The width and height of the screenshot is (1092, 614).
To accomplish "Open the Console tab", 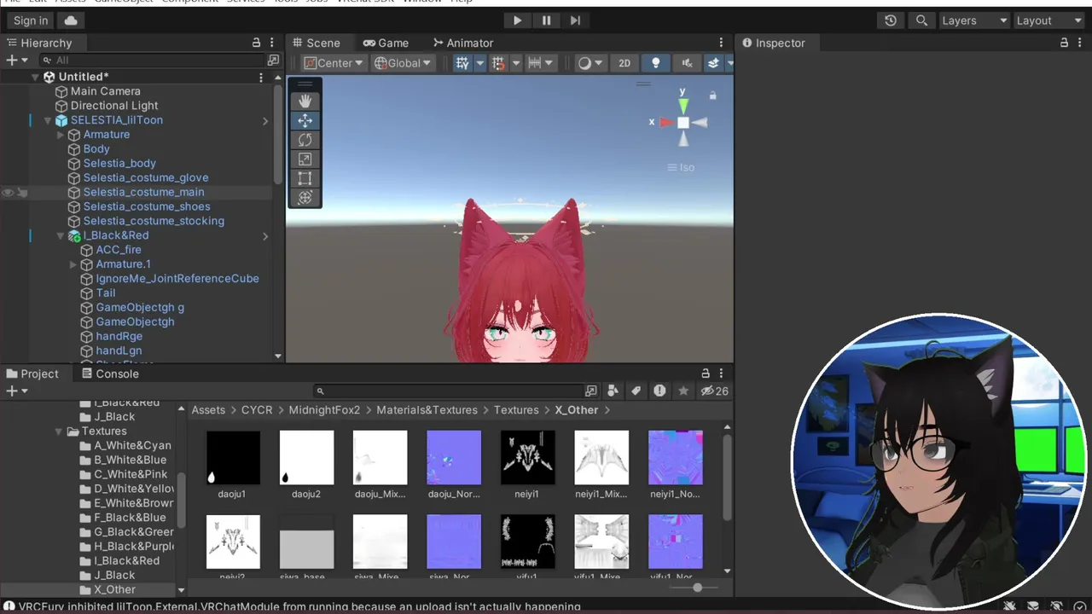I will pyautogui.click(x=110, y=374).
